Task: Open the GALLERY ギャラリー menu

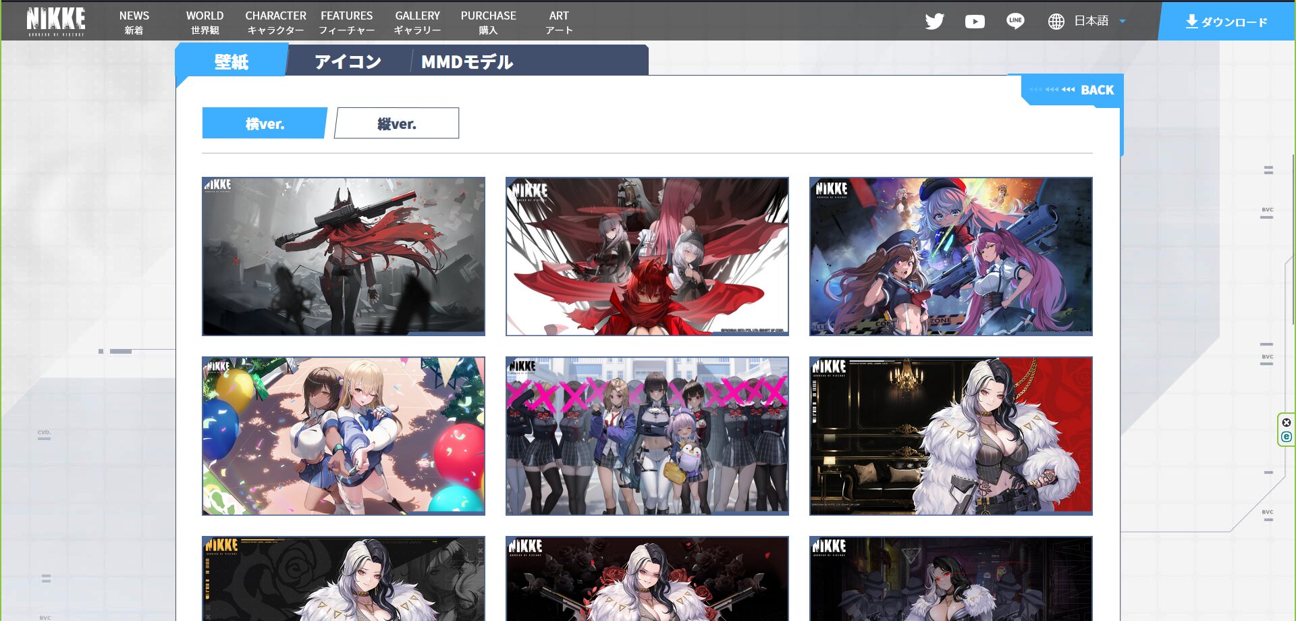Action: (417, 22)
